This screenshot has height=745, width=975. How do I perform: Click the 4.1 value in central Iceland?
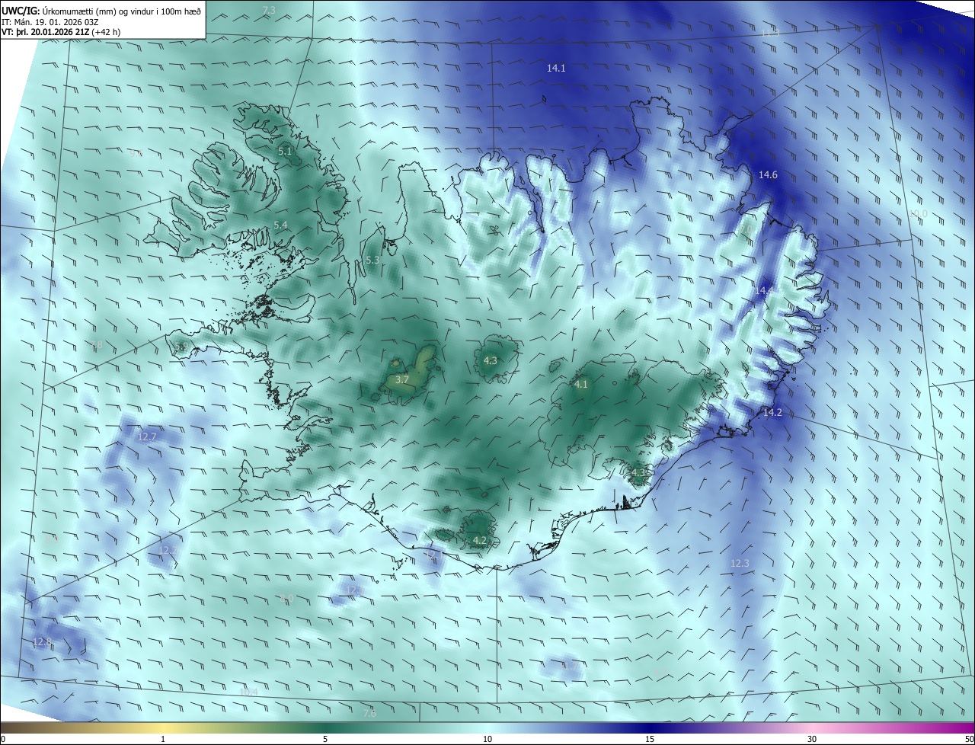point(581,385)
